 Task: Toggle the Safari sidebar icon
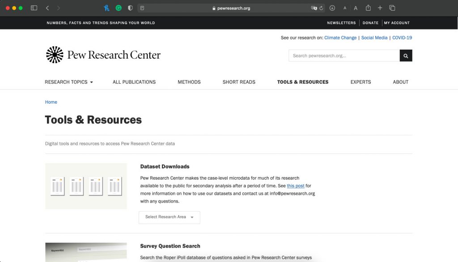[x=34, y=8]
